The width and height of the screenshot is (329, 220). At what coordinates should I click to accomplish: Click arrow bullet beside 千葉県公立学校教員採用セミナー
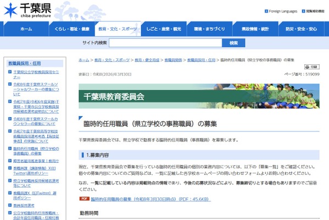click(10, 72)
